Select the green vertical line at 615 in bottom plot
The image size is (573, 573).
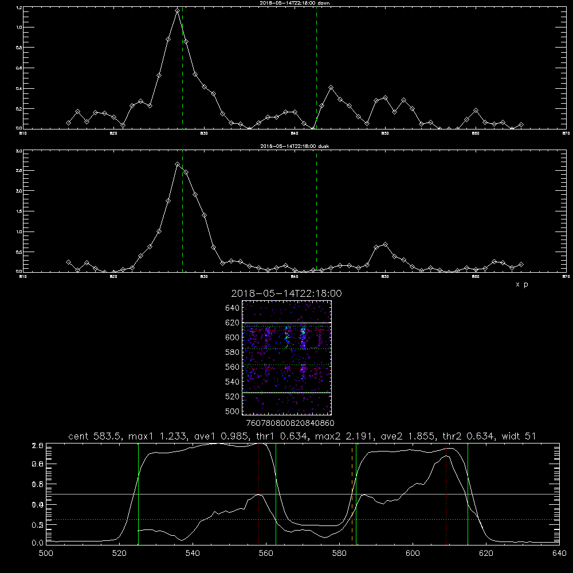click(468, 493)
